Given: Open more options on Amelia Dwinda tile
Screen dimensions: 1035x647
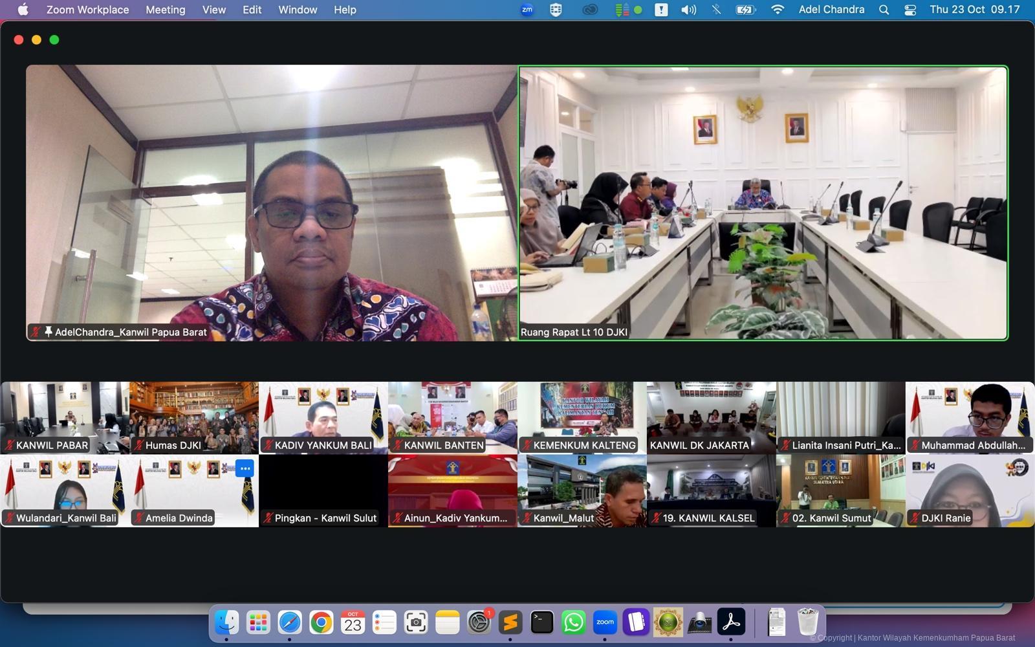Looking at the screenshot, I should click(x=245, y=468).
